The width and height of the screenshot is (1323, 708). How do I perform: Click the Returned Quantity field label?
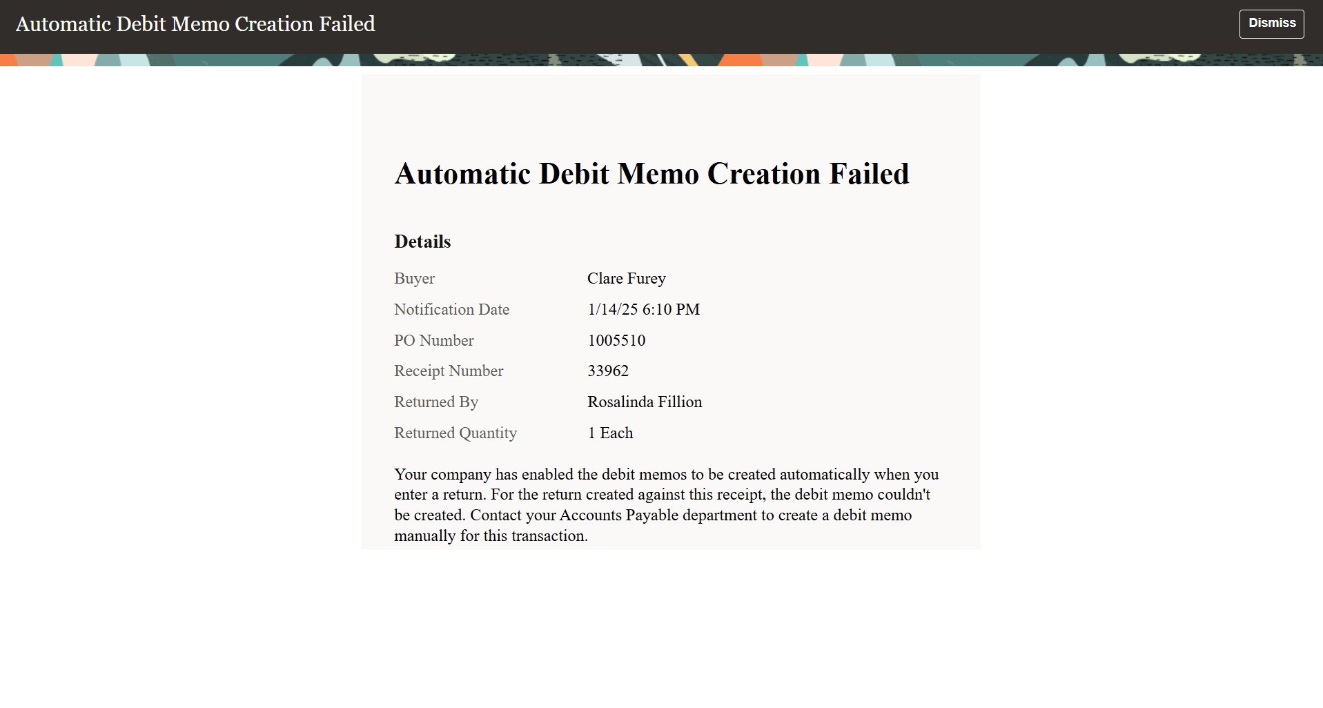coord(455,433)
